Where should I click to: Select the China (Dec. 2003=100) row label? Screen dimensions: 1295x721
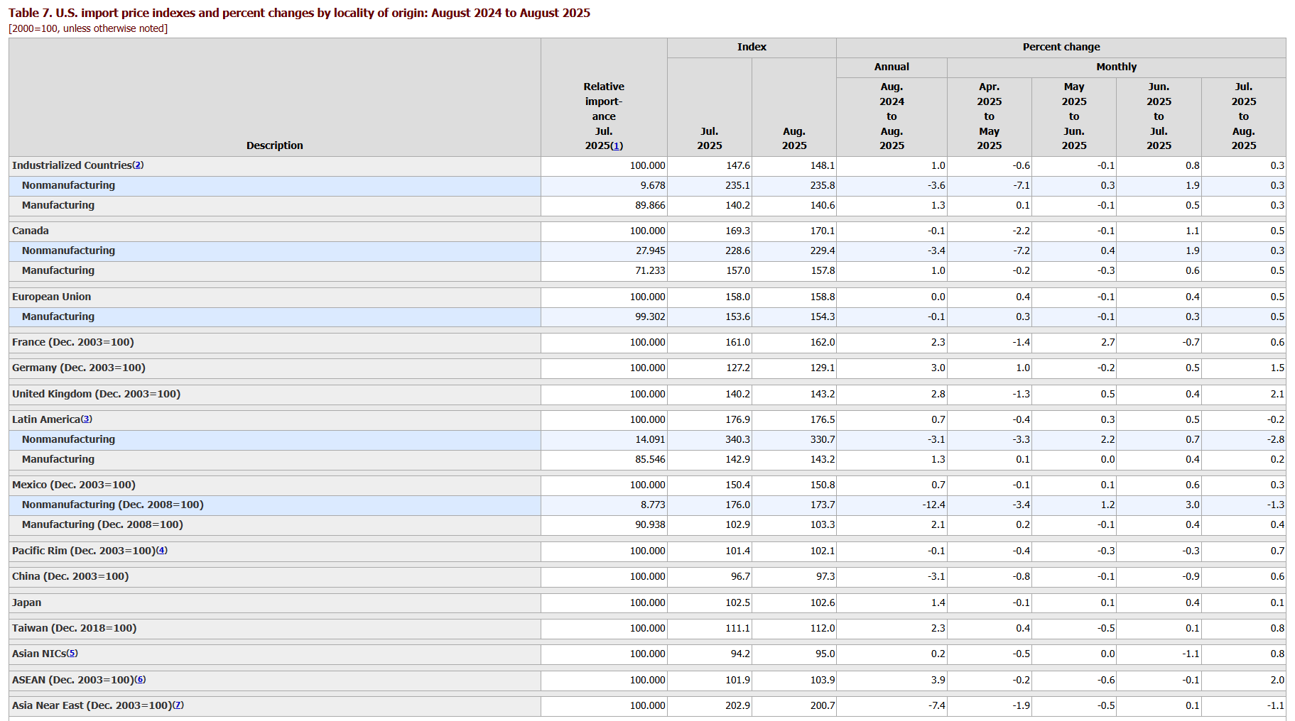tap(70, 577)
